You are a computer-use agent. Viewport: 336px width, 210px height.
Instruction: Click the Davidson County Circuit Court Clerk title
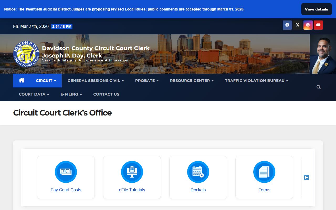point(96,48)
